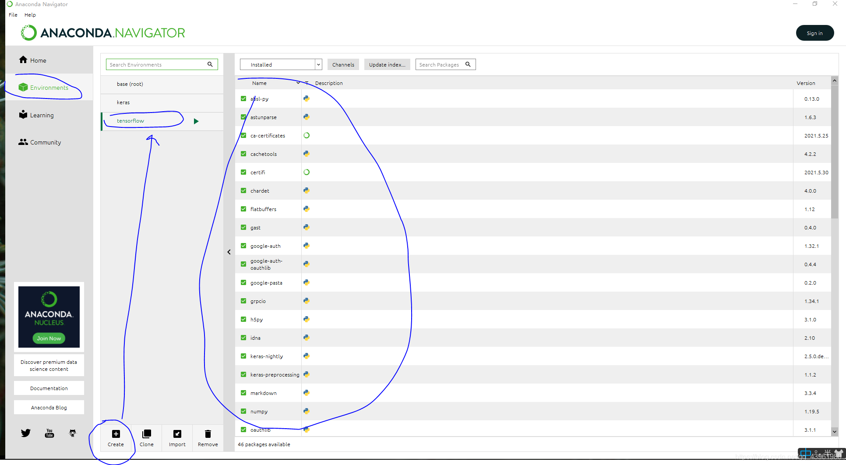Uncheck the astunparse package checkbox
The height and width of the screenshot is (465, 846).
click(243, 117)
